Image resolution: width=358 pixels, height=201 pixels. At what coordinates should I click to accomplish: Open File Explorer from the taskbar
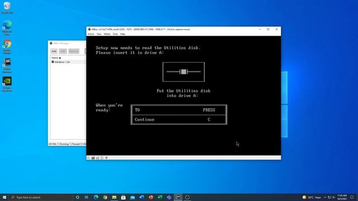point(114,197)
